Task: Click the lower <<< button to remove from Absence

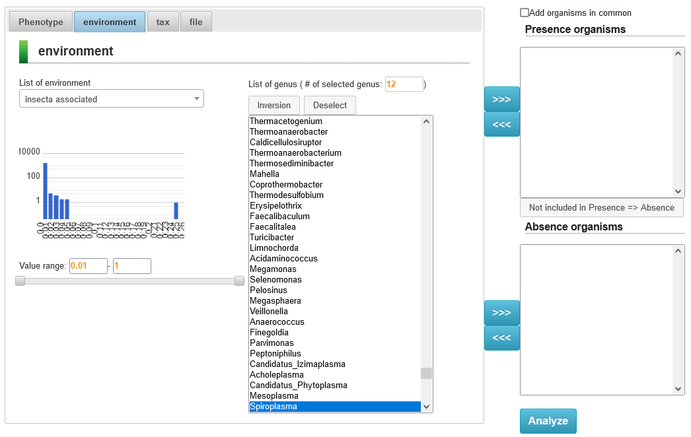Action: coord(501,338)
